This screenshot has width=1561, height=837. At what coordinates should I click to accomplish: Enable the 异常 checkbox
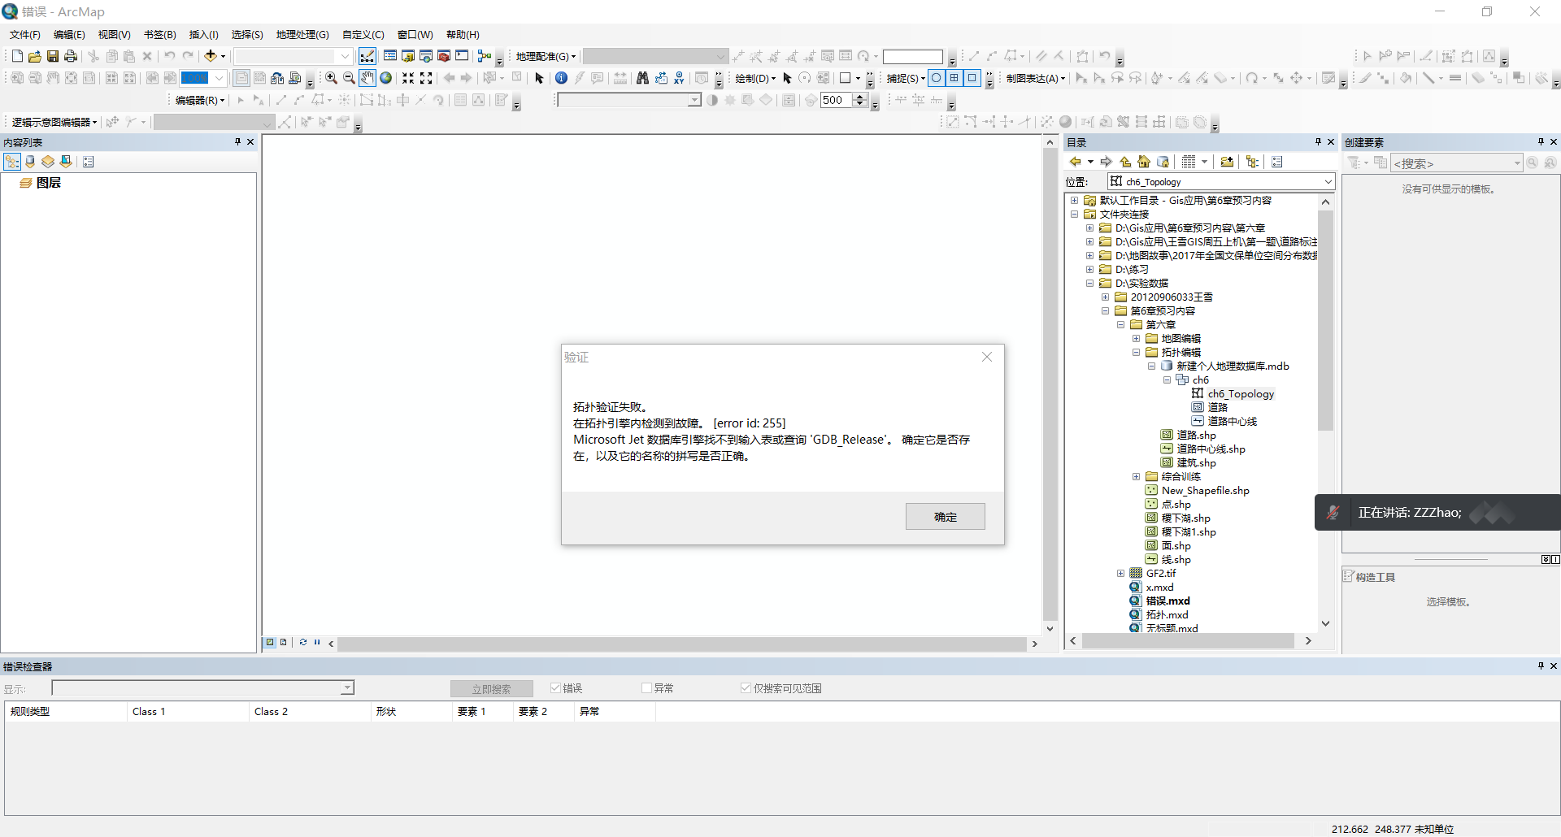point(647,688)
